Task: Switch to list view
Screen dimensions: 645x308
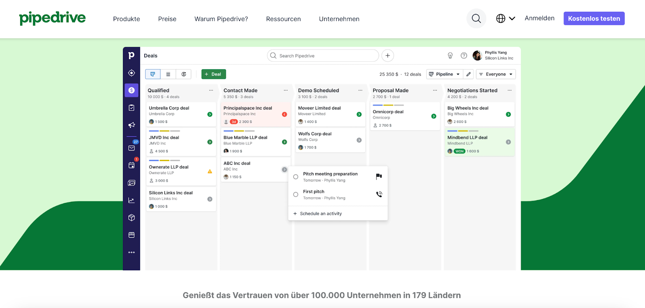Action: coord(168,74)
